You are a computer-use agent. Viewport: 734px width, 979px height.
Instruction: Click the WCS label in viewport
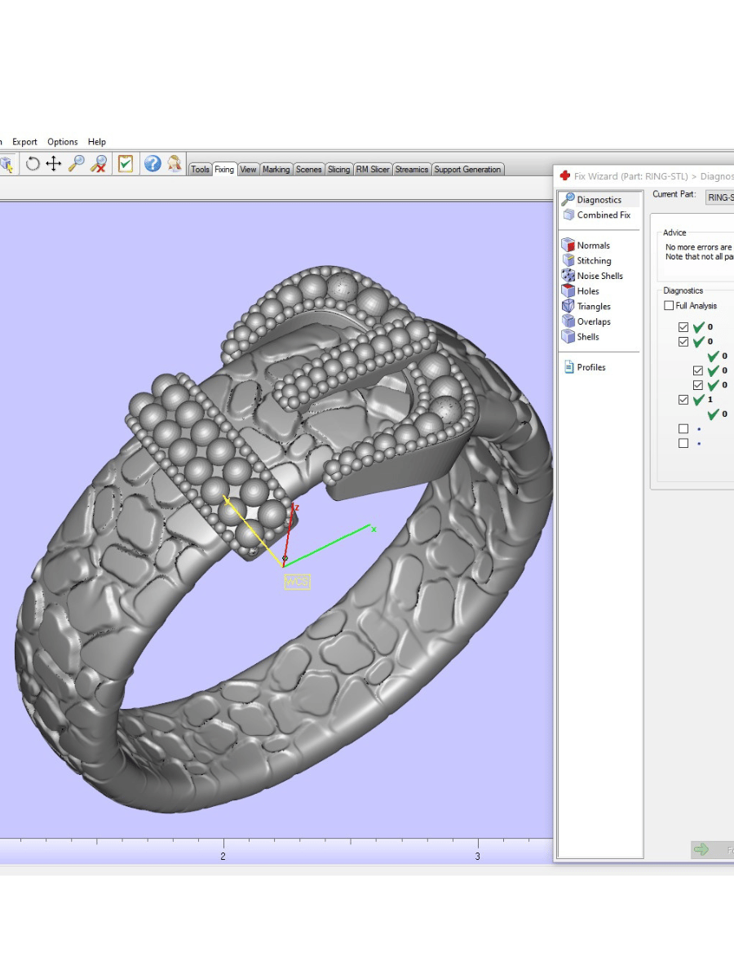[x=297, y=582]
